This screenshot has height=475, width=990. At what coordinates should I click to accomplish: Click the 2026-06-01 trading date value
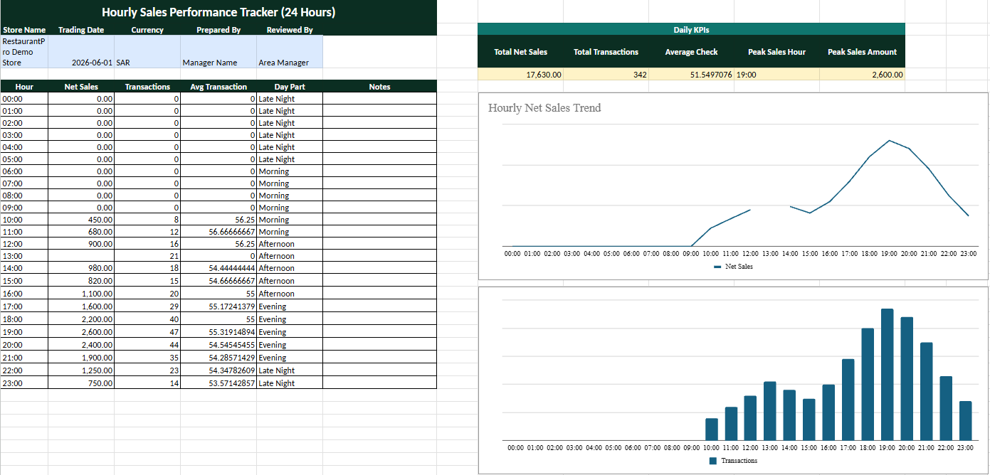click(81, 52)
